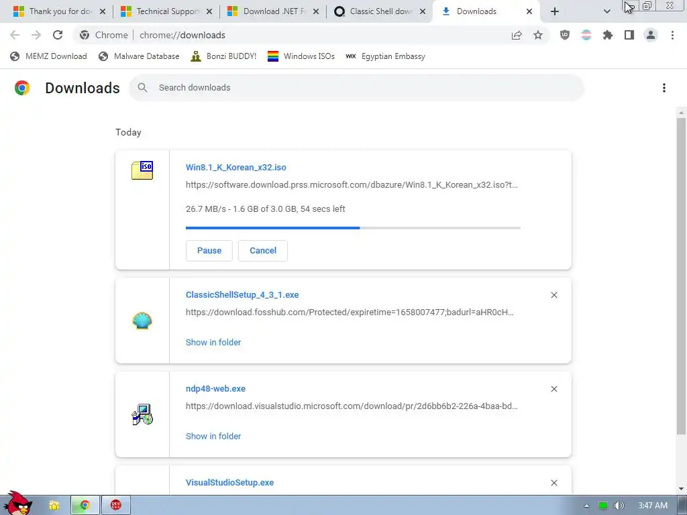
Task: Open the Dev-C++ red taskbar icon
Action: (115, 505)
